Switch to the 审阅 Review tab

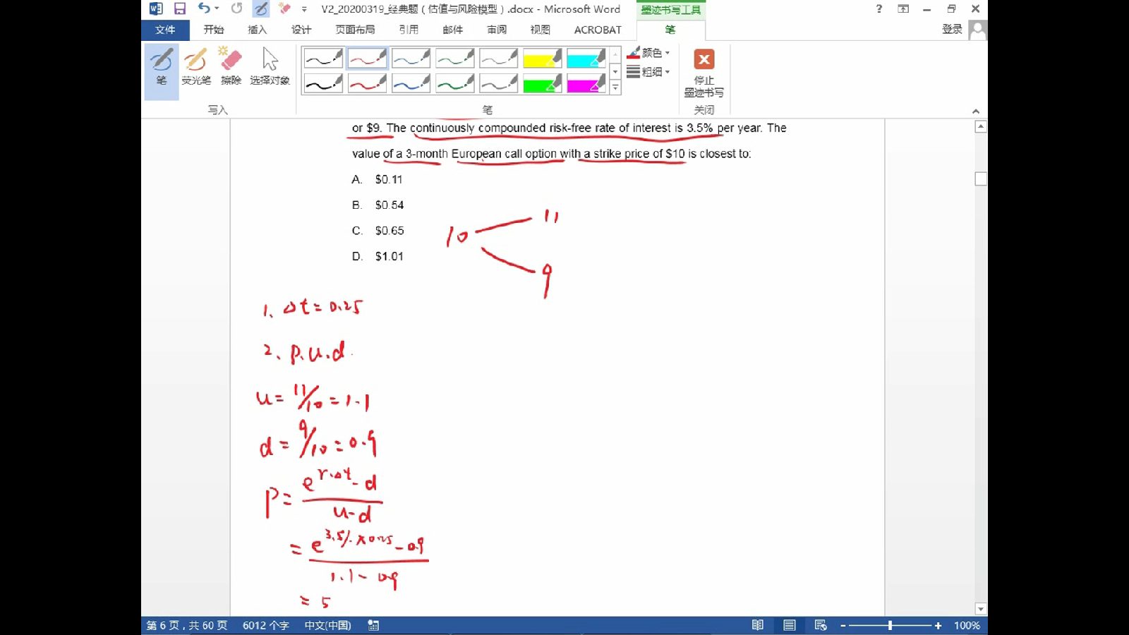[x=496, y=30]
